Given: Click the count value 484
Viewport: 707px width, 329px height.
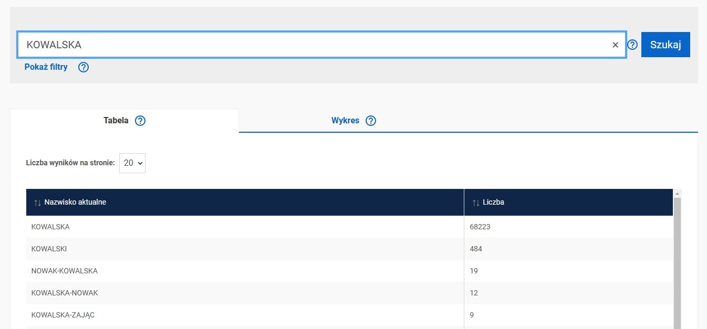Looking at the screenshot, I should [476, 249].
